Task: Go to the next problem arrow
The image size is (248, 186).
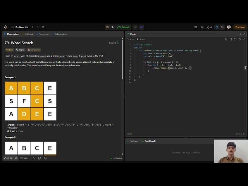Action: click(38, 27)
